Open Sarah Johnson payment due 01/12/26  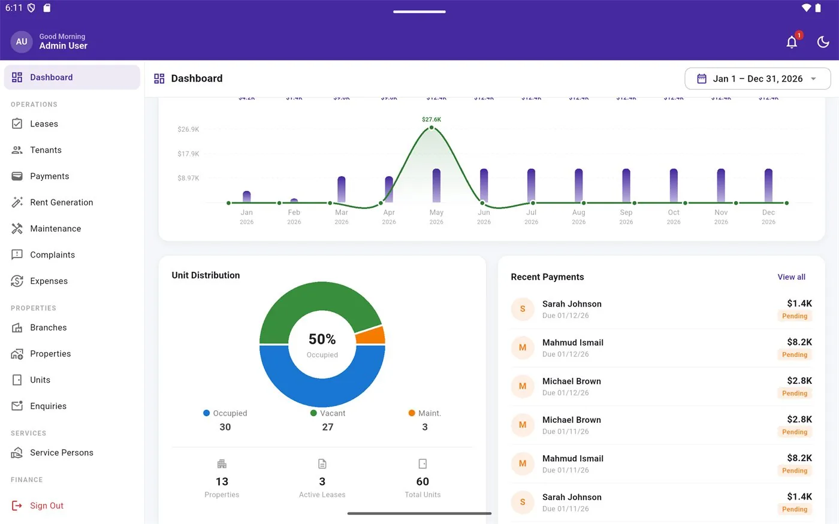point(662,309)
